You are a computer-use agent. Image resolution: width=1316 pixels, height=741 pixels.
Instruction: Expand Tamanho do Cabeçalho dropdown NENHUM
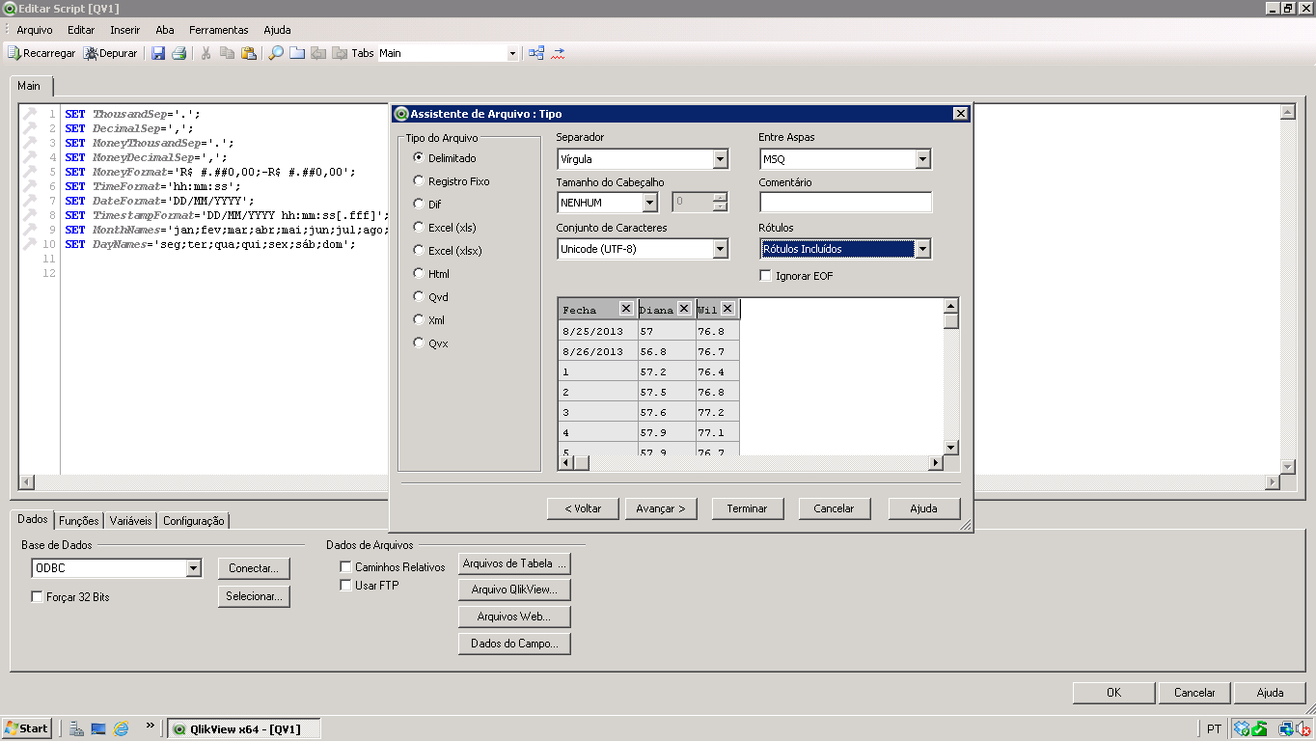pyautogui.click(x=608, y=203)
